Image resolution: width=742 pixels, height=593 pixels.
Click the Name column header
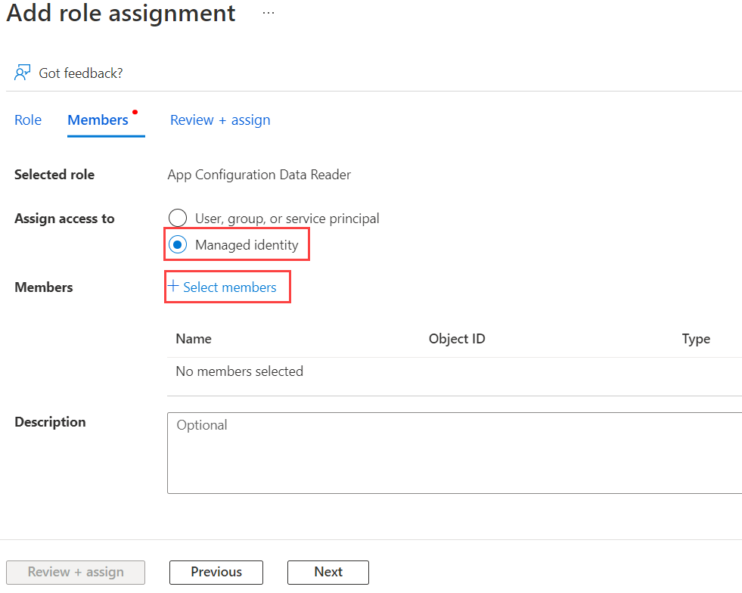pos(193,338)
